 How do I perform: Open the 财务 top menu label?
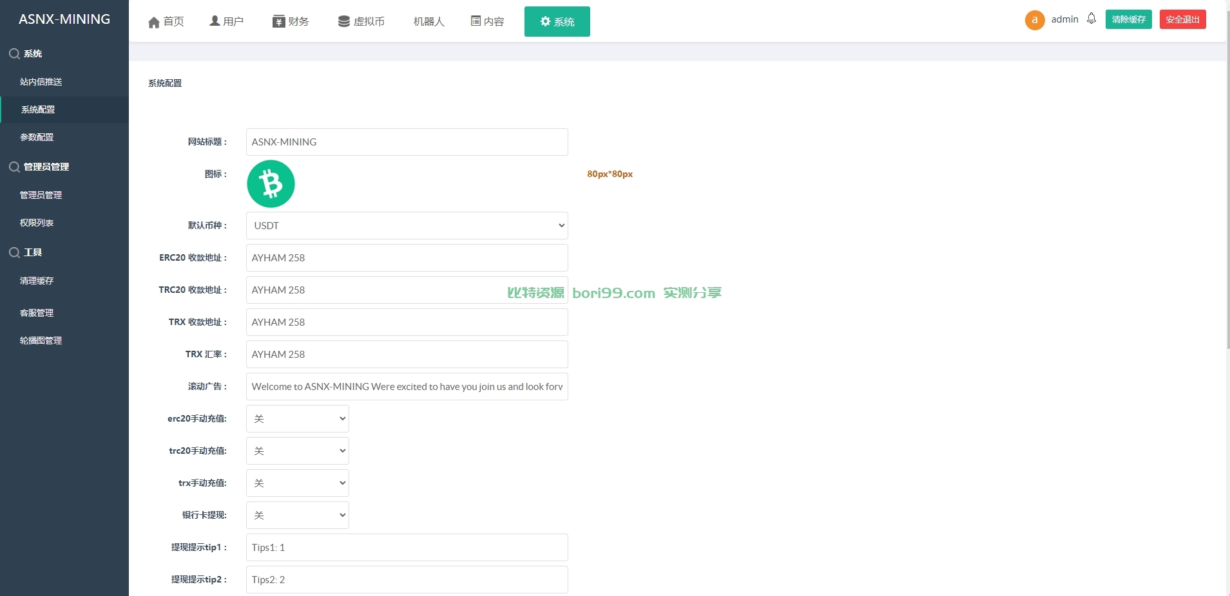[x=299, y=22]
